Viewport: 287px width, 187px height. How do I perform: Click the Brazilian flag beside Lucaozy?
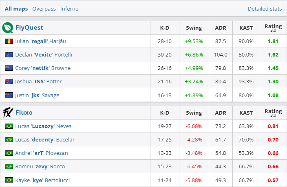click(x=9, y=126)
